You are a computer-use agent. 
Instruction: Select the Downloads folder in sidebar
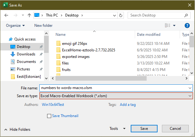pyautogui.click(x=26, y=54)
